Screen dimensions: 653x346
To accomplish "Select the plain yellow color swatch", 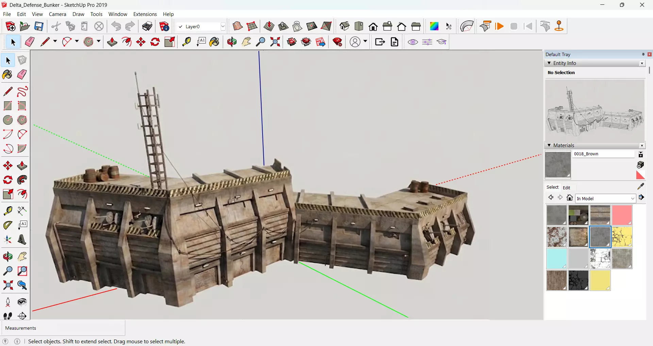I will pyautogui.click(x=600, y=280).
